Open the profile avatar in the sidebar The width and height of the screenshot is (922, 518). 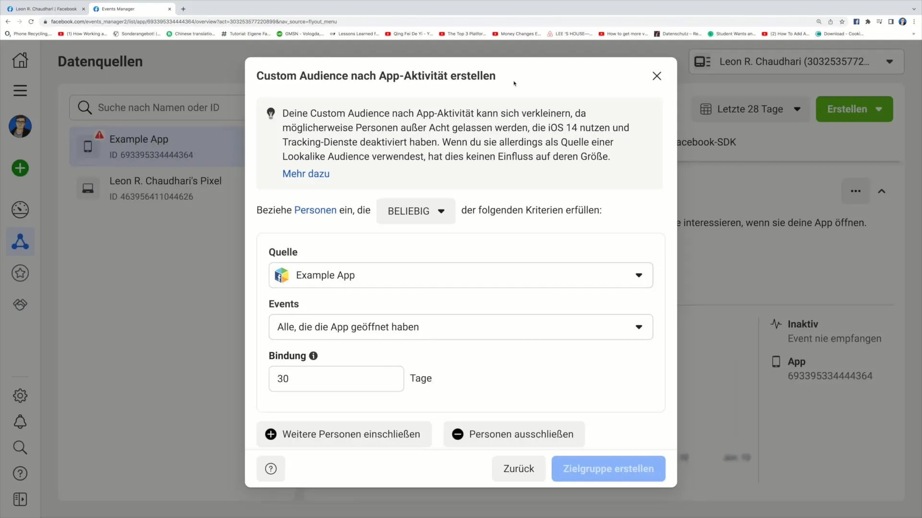click(20, 127)
